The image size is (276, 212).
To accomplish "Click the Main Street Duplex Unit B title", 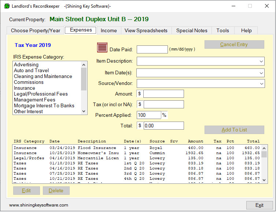I will (99, 19).
